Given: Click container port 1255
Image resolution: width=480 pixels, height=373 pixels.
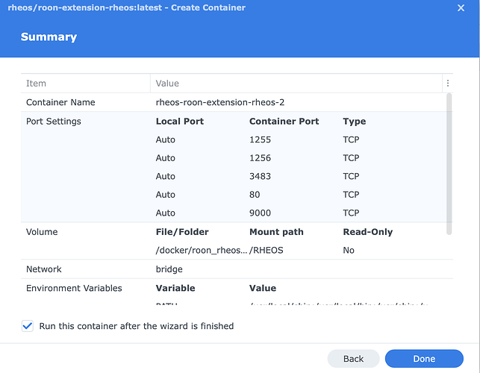Looking at the screenshot, I should point(260,140).
